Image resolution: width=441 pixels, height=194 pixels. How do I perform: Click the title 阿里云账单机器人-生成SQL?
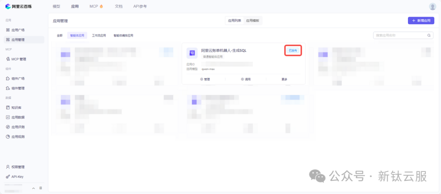click(x=224, y=51)
